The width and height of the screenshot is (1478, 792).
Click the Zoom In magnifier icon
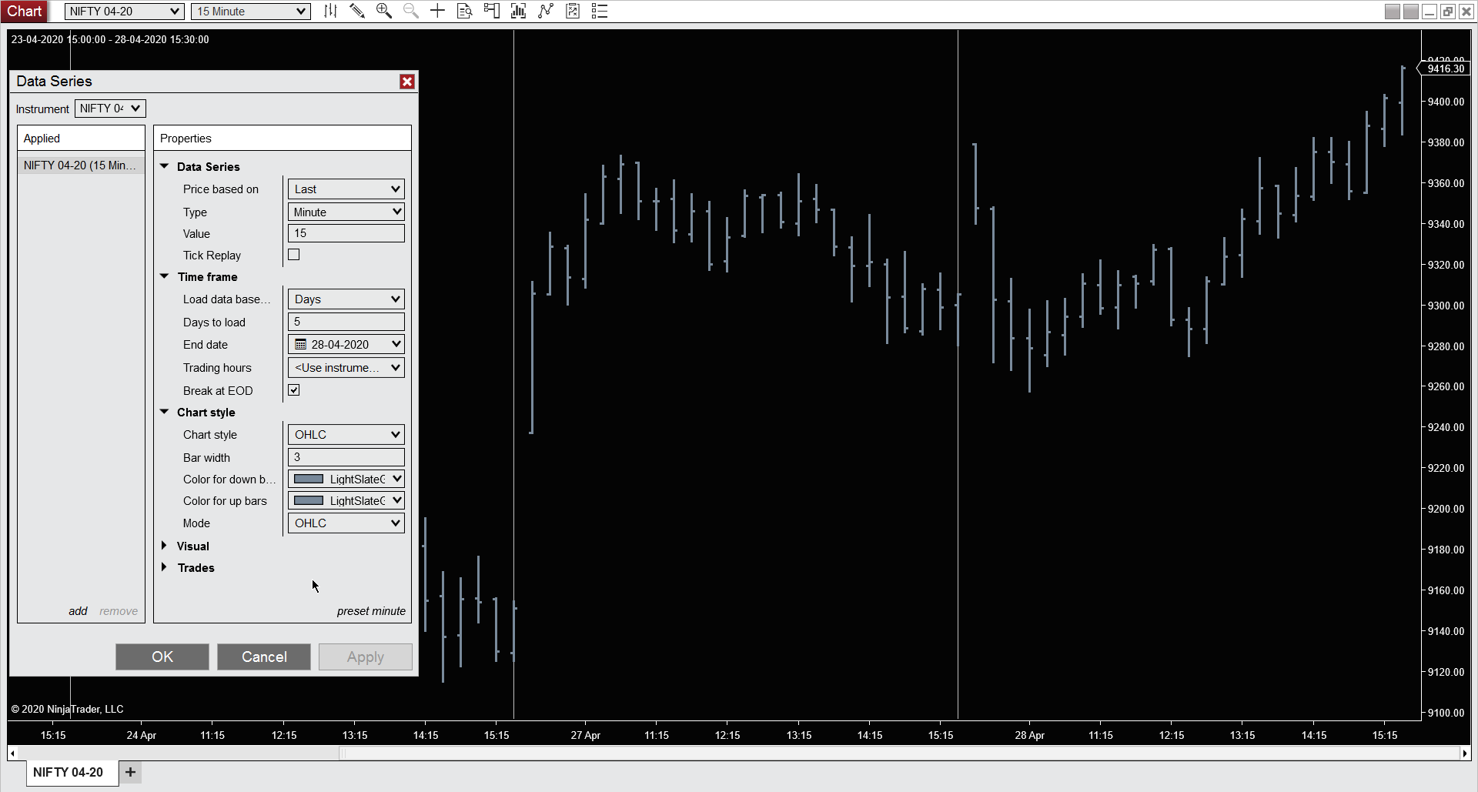coord(383,11)
